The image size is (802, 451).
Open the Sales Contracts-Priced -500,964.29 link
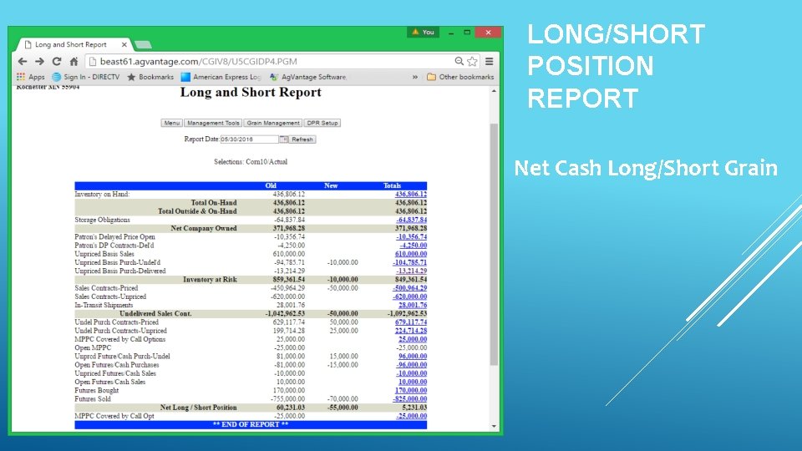point(409,288)
